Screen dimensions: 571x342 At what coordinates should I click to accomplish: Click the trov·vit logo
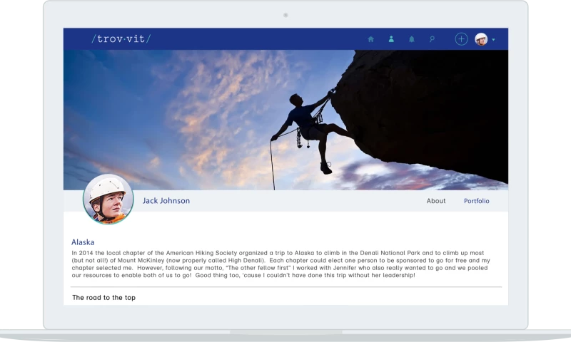pos(121,39)
